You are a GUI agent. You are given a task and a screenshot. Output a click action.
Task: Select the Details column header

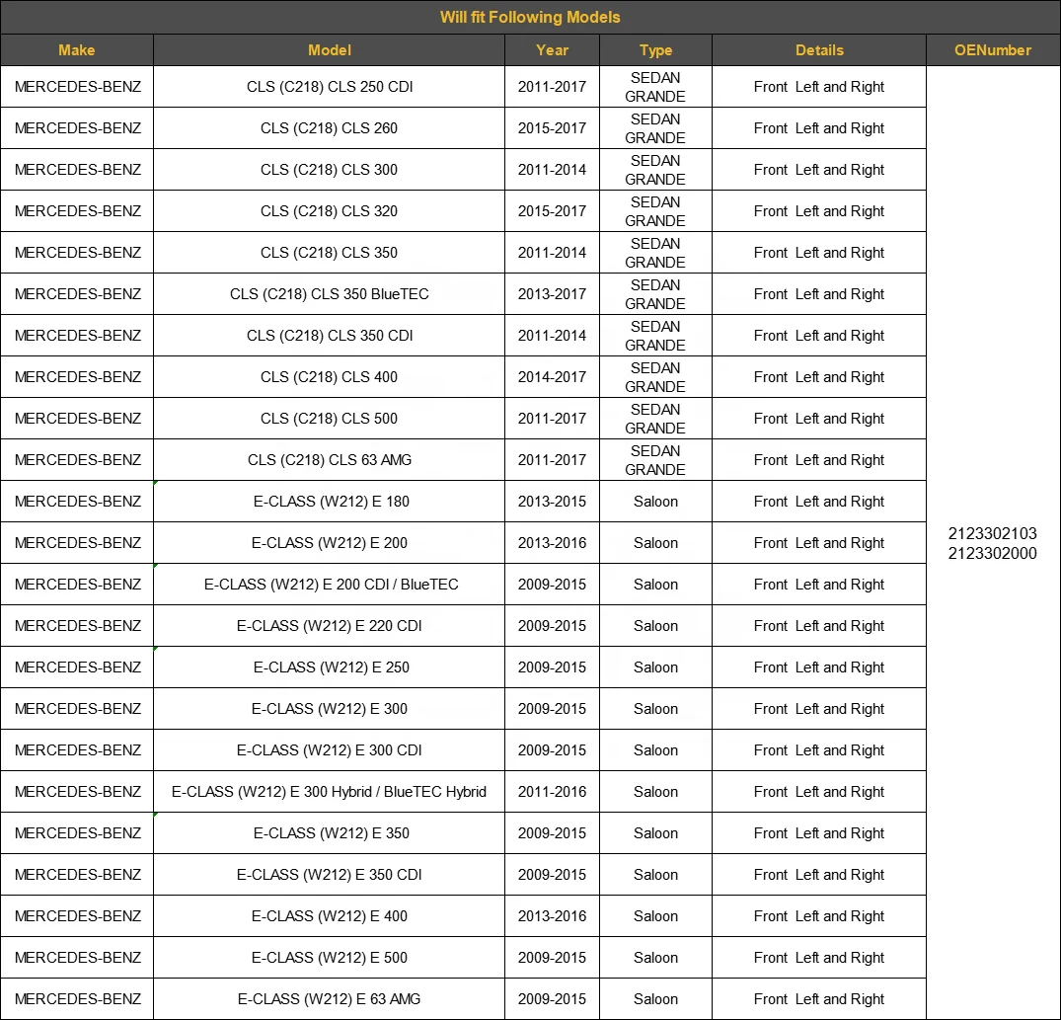click(x=819, y=50)
